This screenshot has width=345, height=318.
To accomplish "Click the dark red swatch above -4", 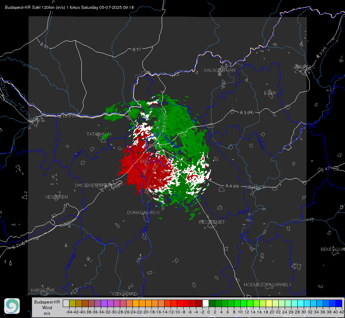I will point(199,303).
